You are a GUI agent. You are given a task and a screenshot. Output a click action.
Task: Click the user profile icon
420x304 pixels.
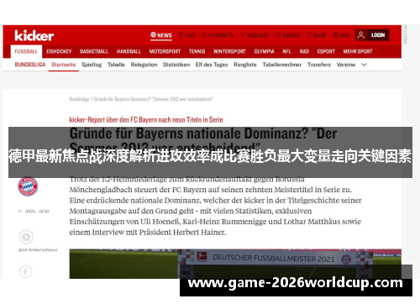coord(361,35)
